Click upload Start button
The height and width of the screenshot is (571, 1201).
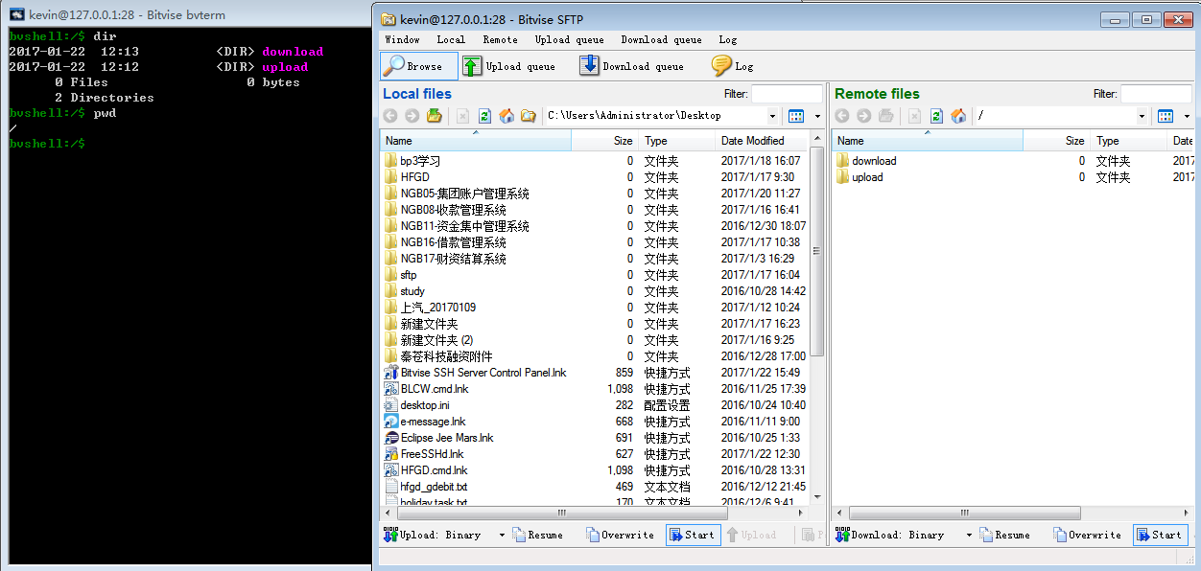[x=693, y=535]
